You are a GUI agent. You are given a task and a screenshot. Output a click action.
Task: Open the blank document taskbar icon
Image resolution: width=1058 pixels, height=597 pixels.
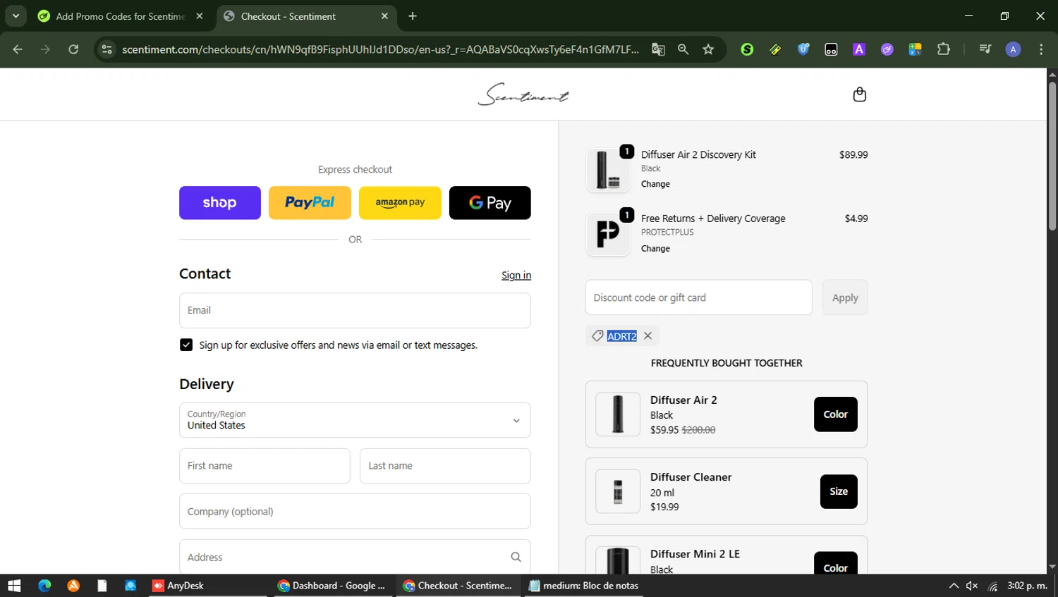(x=102, y=586)
